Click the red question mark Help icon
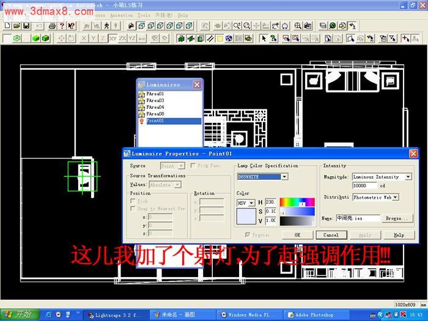The image size is (428, 321). 62,26
